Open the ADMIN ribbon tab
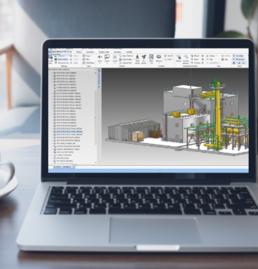 (x=129, y=52)
